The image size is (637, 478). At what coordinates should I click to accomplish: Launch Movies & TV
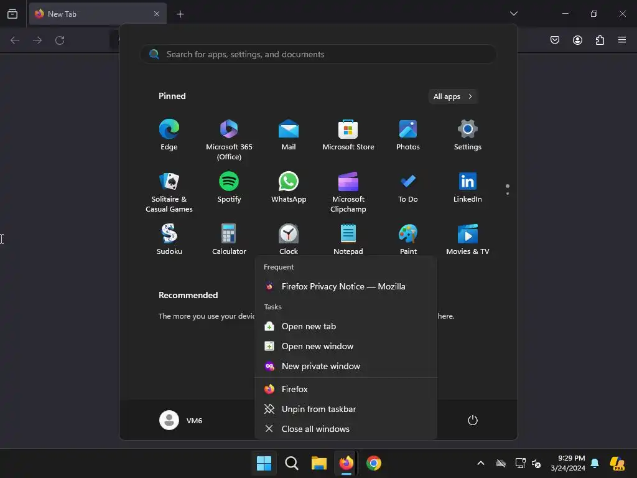click(468, 240)
